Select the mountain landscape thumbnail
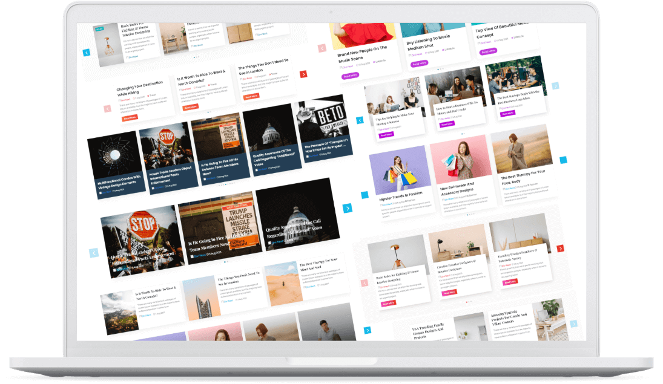The height and width of the screenshot is (384, 663). pos(119,313)
